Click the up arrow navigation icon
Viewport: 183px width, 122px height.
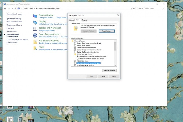tap(15, 8)
